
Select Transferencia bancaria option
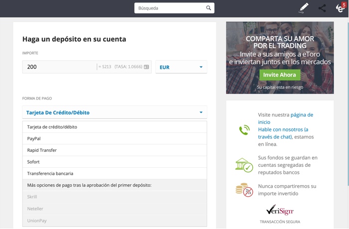pyautogui.click(x=115, y=173)
